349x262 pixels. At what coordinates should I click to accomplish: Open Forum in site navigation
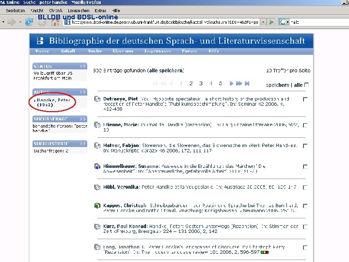point(190,51)
